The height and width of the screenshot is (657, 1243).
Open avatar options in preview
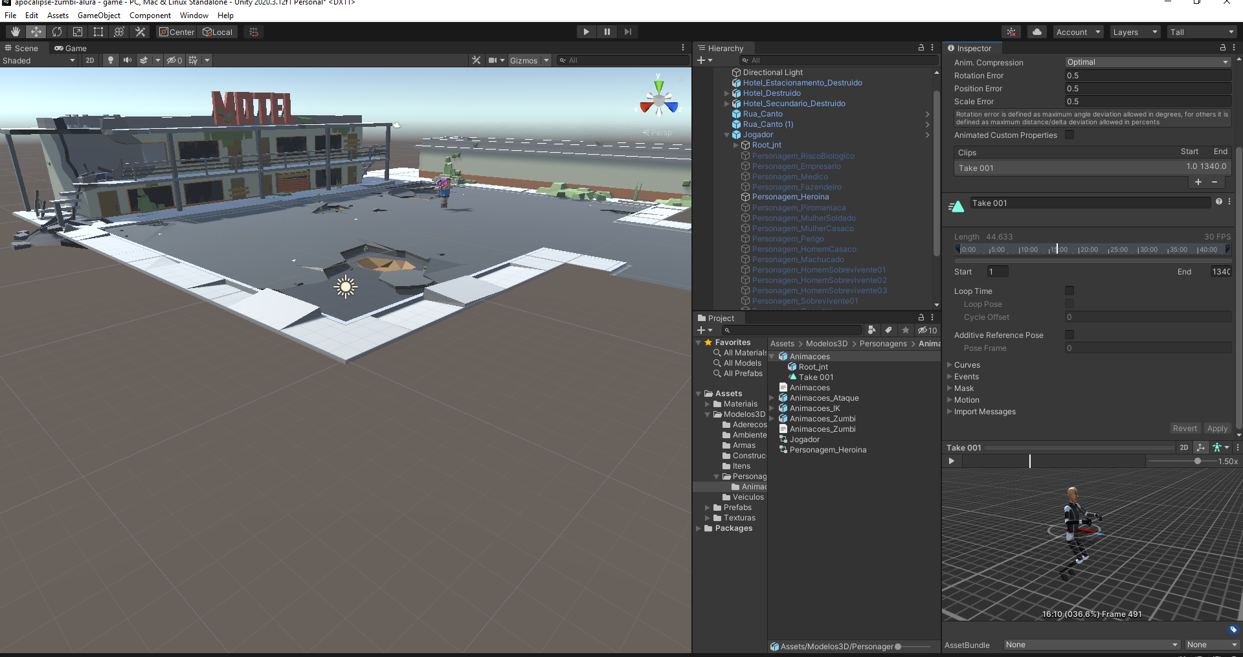click(1220, 447)
